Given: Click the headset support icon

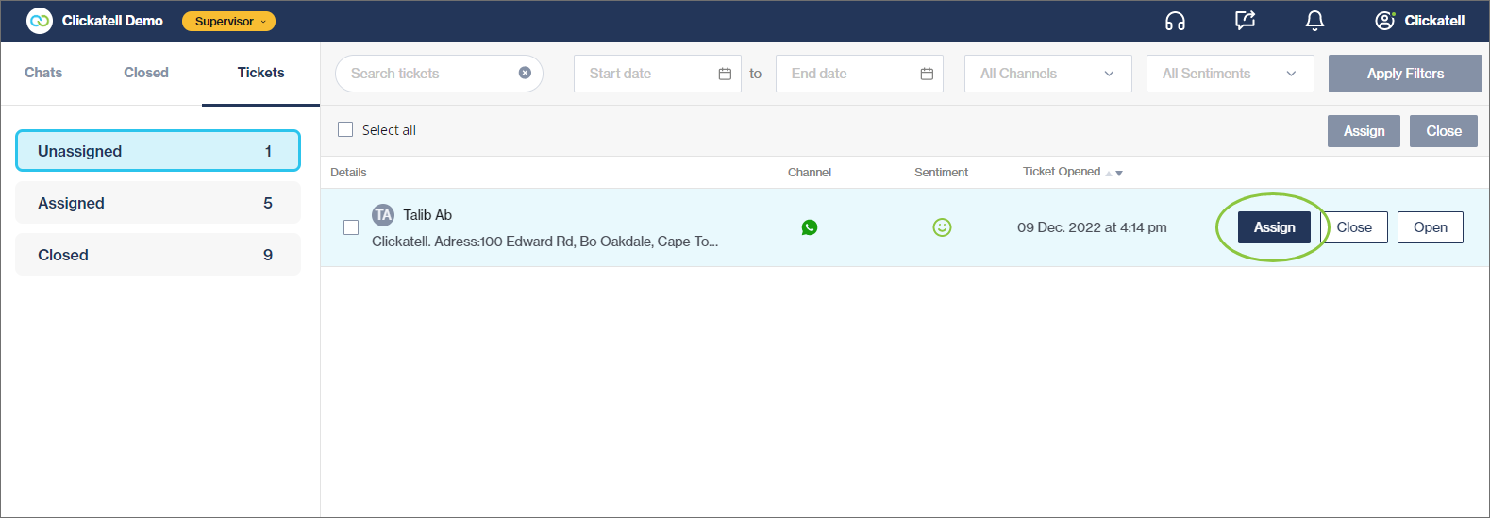Looking at the screenshot, I should (x=1175, y=21).
